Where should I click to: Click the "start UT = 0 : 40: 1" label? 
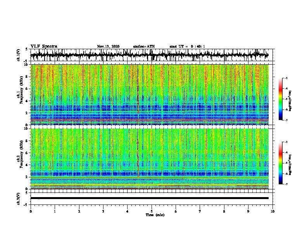187,46
